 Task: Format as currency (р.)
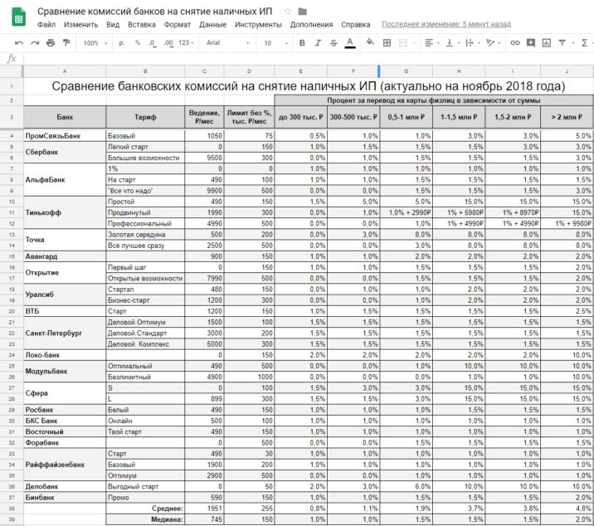(x=122, y=43)
